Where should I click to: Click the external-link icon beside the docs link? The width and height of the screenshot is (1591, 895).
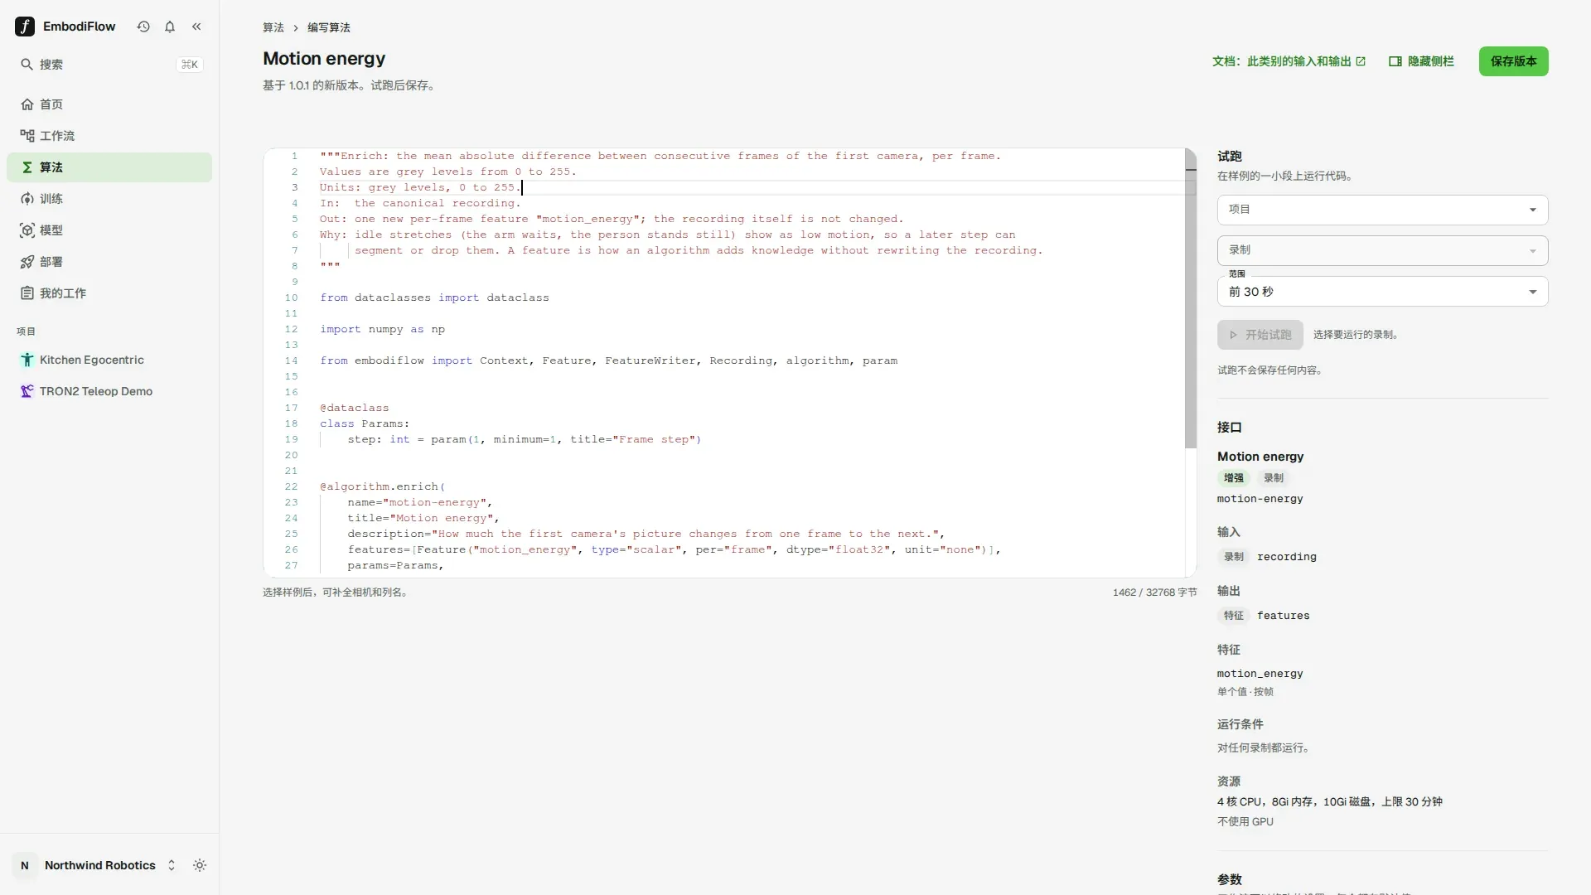coord(1361,61)
